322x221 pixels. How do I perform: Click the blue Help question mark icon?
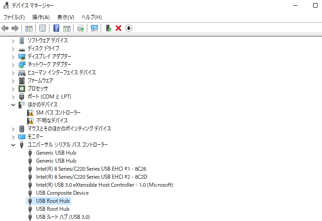(x=57, y=28)
